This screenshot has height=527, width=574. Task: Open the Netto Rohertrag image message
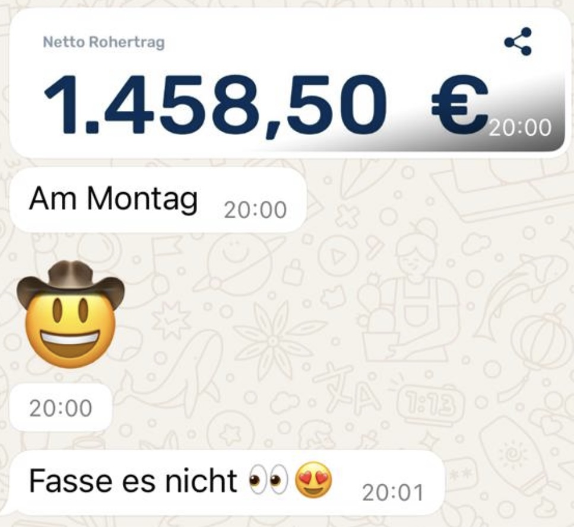[x=288, y=83]
